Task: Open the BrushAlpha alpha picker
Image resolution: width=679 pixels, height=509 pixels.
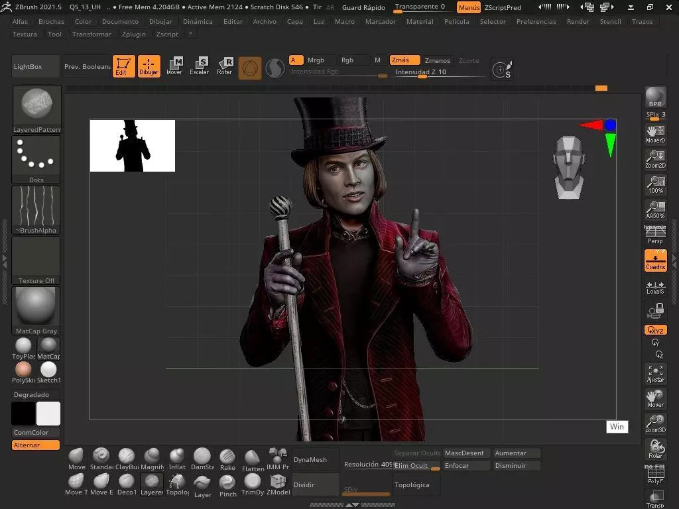Action: pos(36,210)
